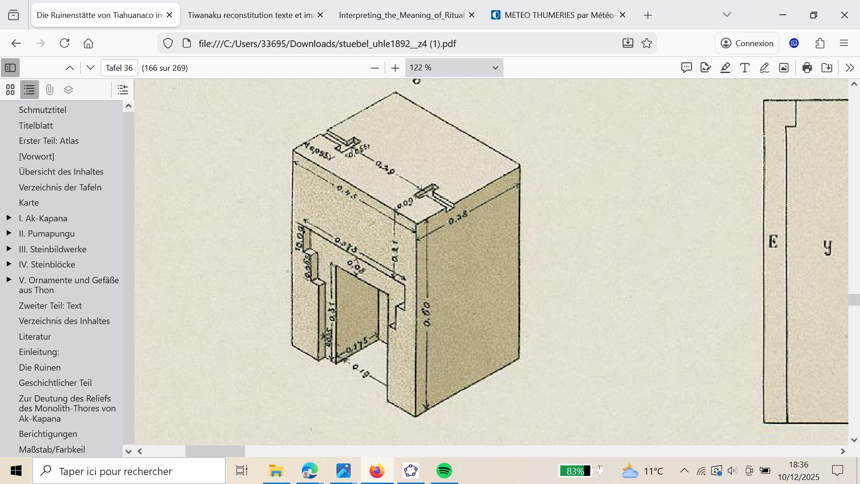Toggle the PDF sidebar panel
Viewport: 860px width, 484px height.
[x=10, y=68]
